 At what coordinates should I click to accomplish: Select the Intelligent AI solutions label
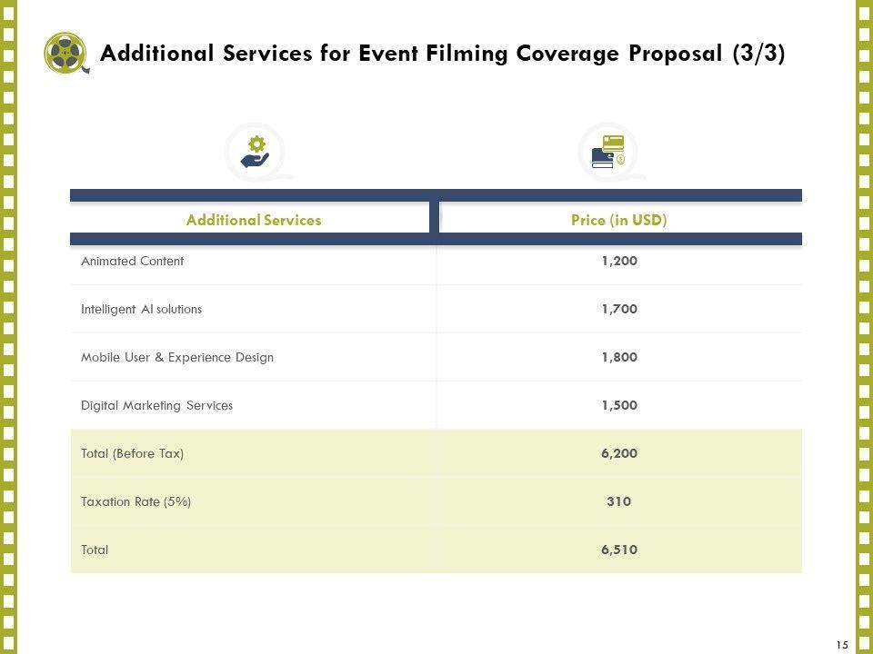click(141, 309)
